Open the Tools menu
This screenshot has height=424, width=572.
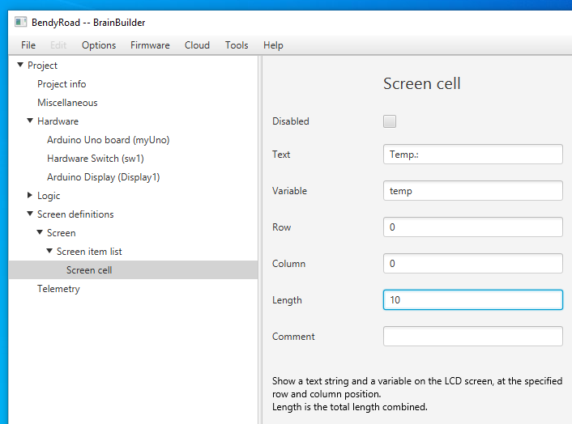[x=237, y=45]
